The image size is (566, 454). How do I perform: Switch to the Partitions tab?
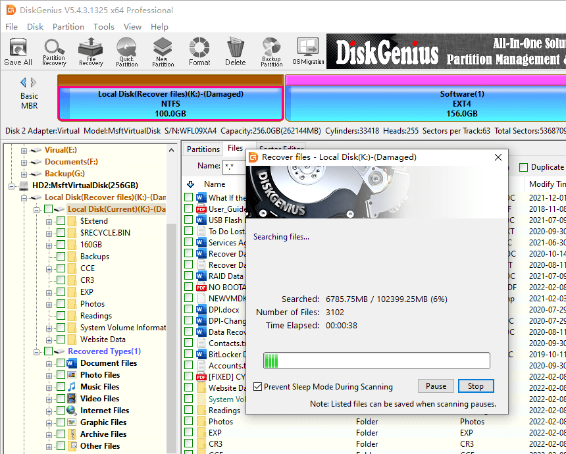[x=203, y=149]
